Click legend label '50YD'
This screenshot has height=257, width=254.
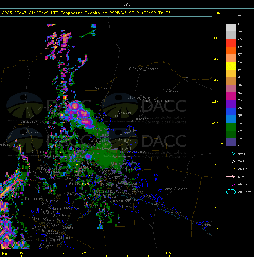(242, 154)
